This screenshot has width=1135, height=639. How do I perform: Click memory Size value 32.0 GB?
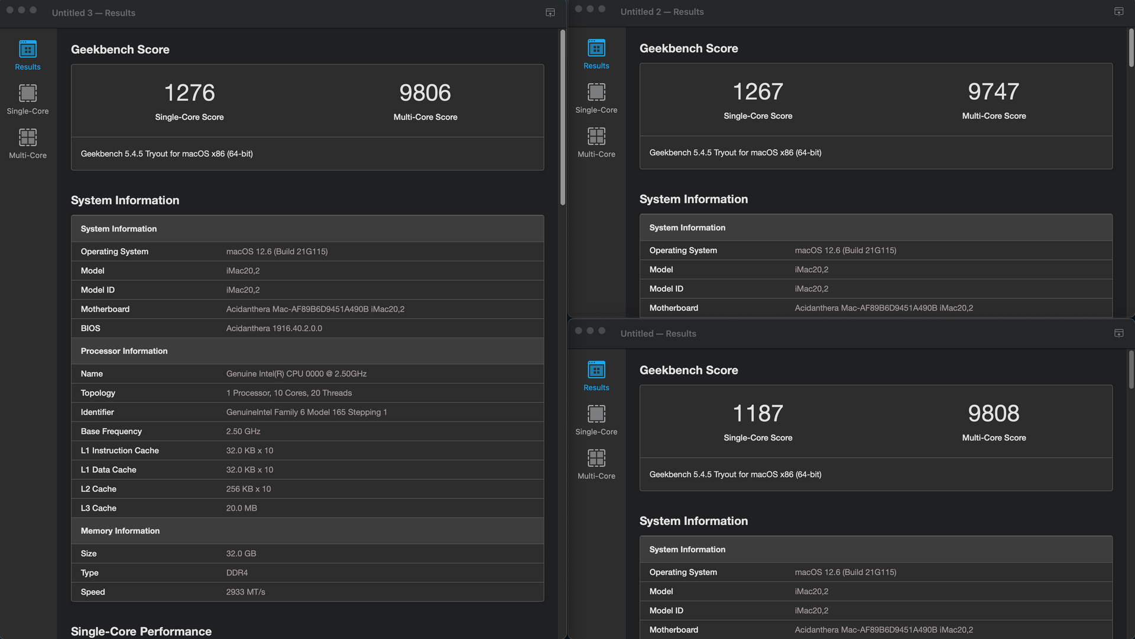click(x=241, y=553)
